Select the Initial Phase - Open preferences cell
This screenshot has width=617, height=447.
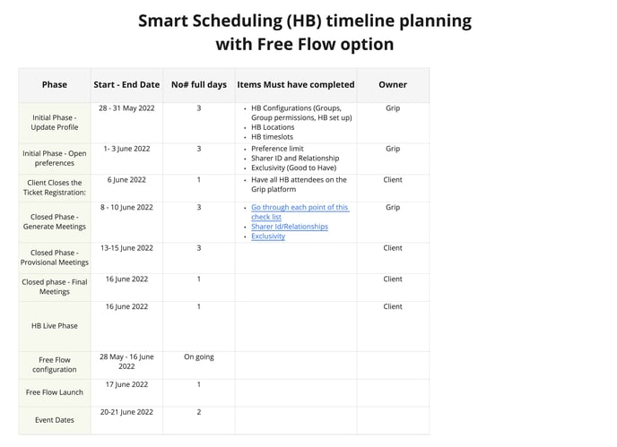55,159
